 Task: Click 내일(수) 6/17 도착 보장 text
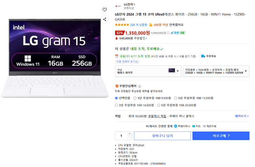click(135, 56)
